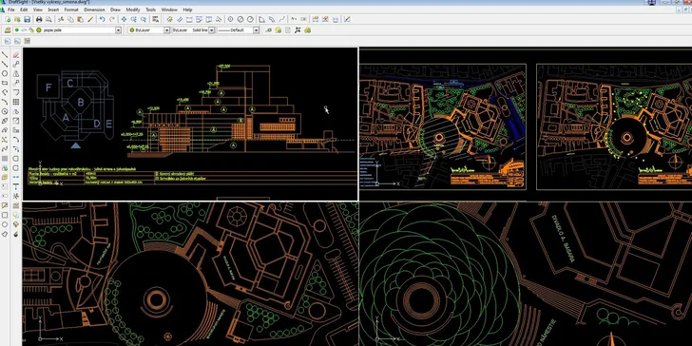Open the Format menu
This screenshot has width=692, height=346.
click(71, 10)
